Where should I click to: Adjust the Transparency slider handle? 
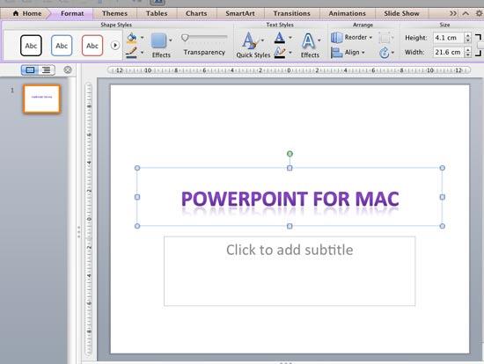tap(185, 38)
